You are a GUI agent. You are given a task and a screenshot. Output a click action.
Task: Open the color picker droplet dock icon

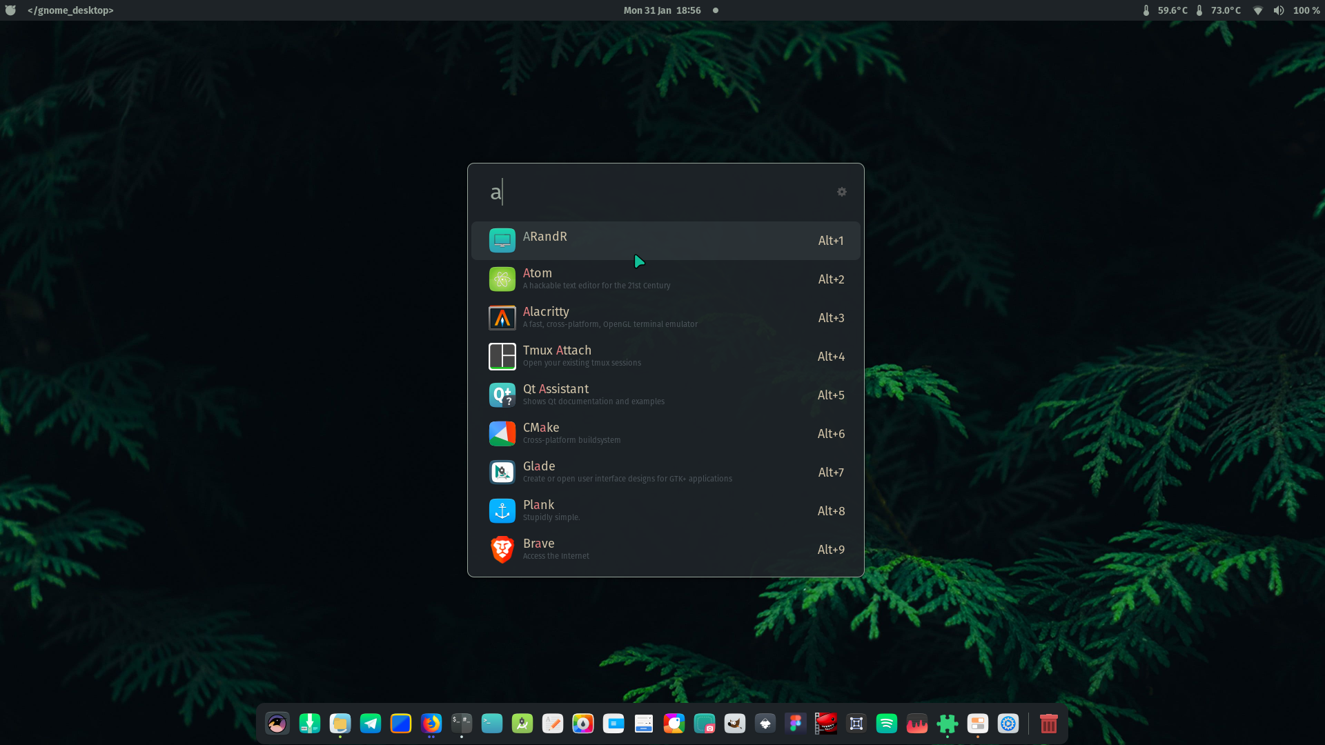pos(583,724)
